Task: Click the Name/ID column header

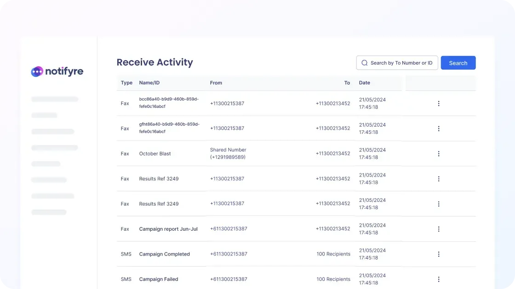Action: pyautogui.click(x=149, y=83)
